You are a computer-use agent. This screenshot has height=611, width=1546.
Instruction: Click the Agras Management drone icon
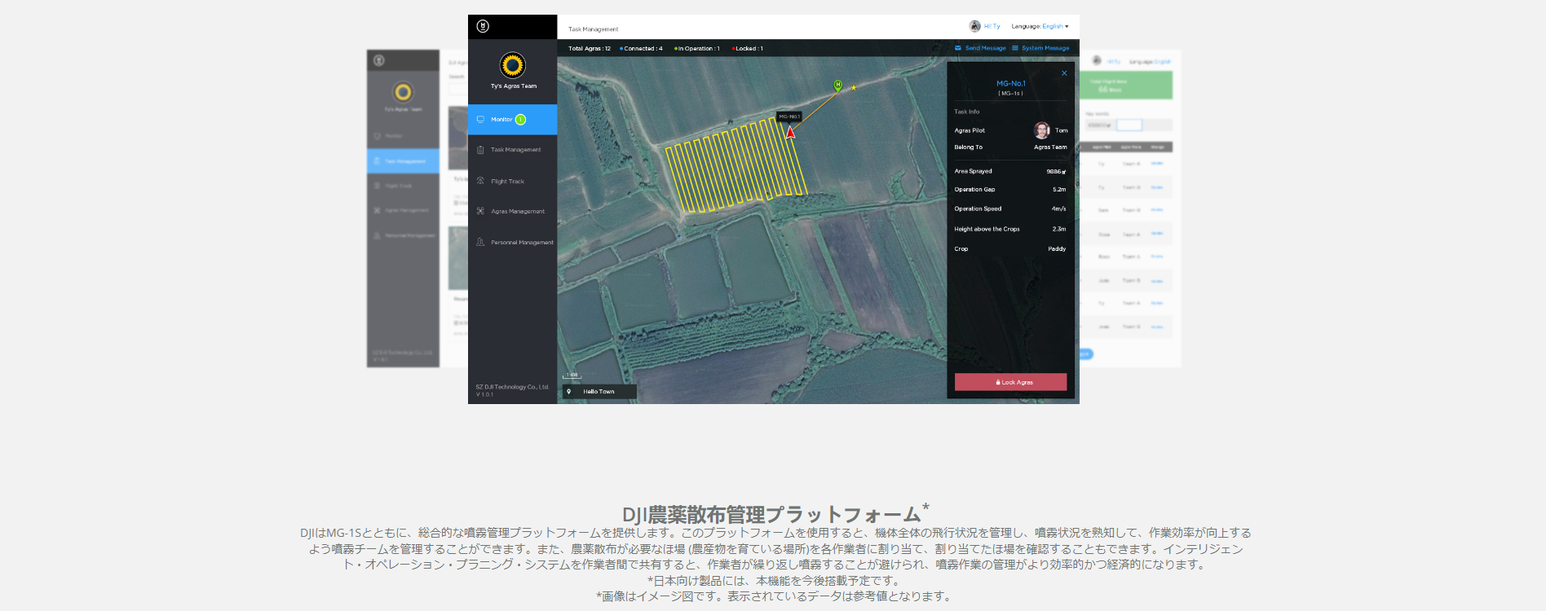click(x=480, y=211)
